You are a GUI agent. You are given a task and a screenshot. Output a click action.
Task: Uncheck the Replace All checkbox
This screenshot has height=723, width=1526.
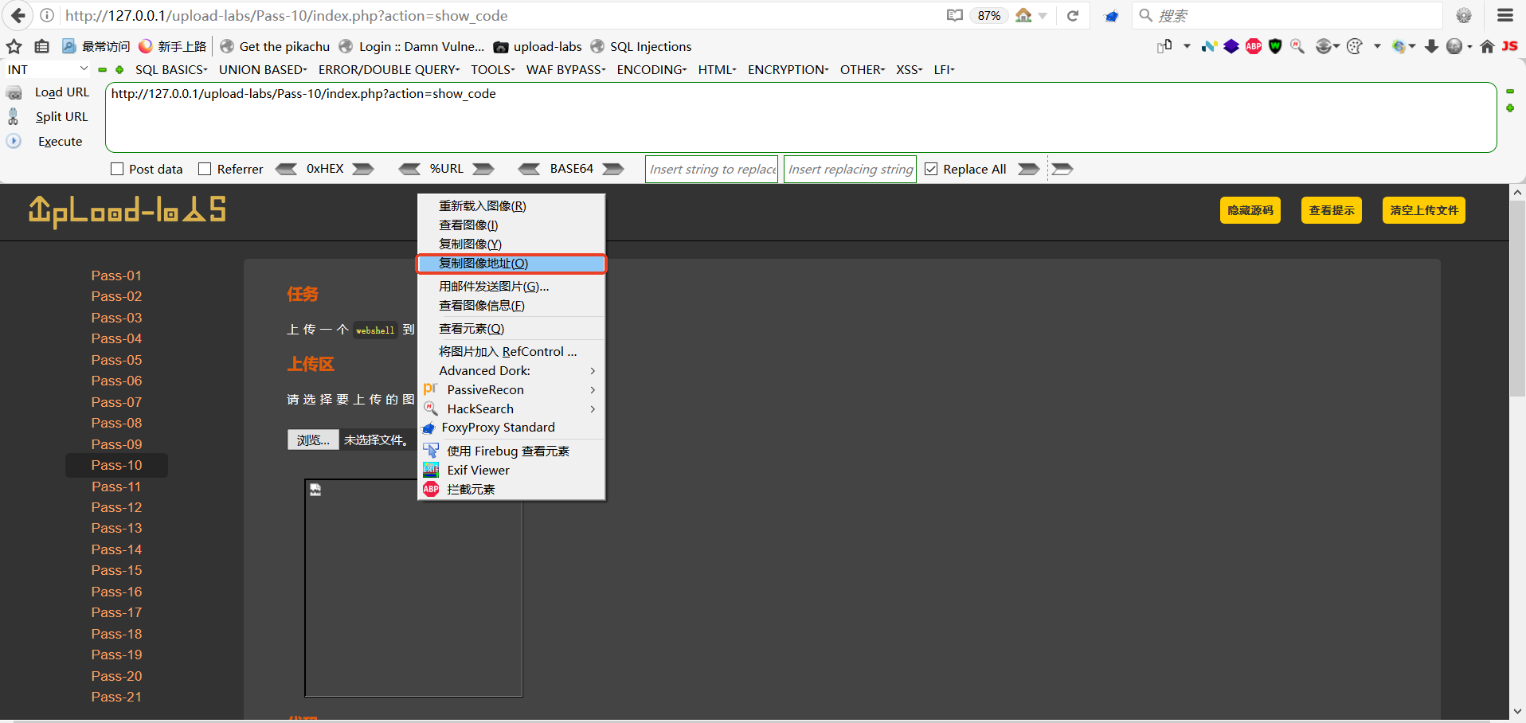point(931,169)
